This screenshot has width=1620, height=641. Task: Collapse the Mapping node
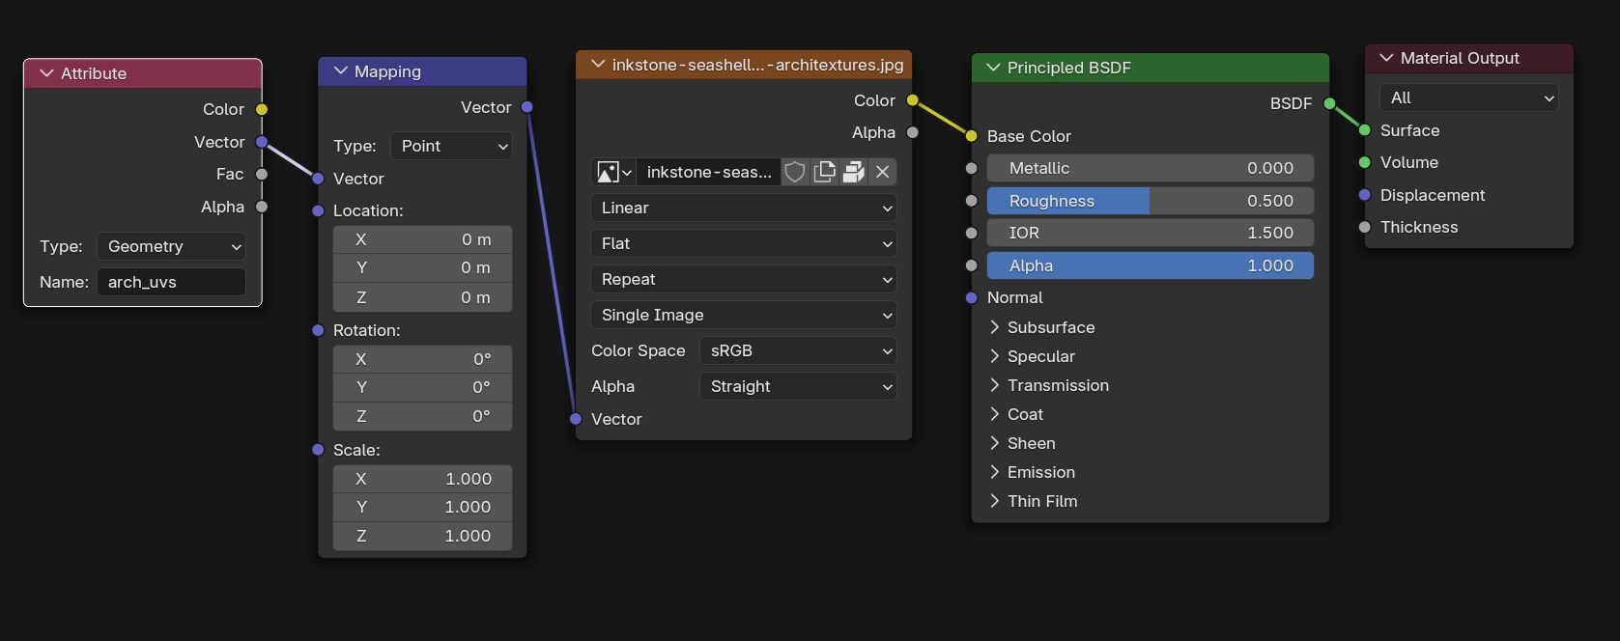340,71
